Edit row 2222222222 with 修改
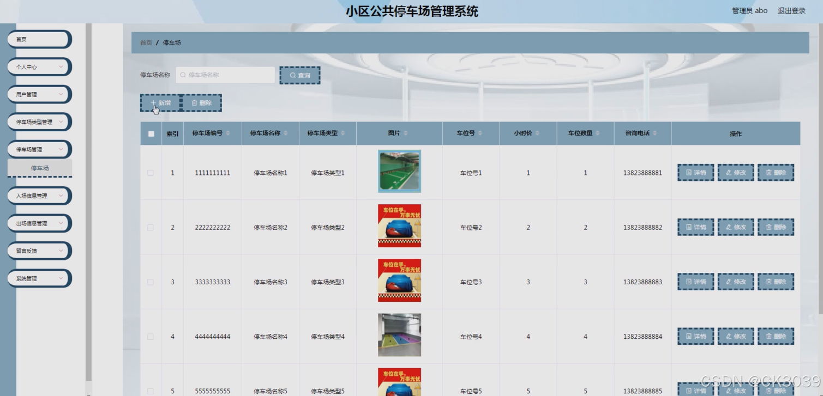823x396 pixels. (736, 227)
